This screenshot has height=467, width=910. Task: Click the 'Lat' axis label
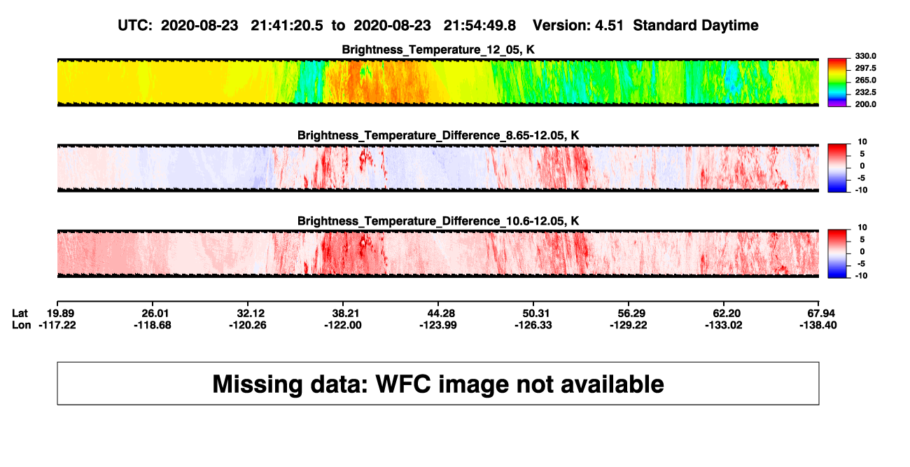coord(20,313)
